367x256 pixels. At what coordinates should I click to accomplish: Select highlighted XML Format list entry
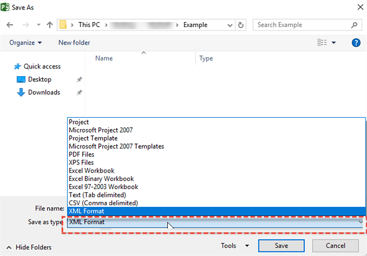coord(216,211)
